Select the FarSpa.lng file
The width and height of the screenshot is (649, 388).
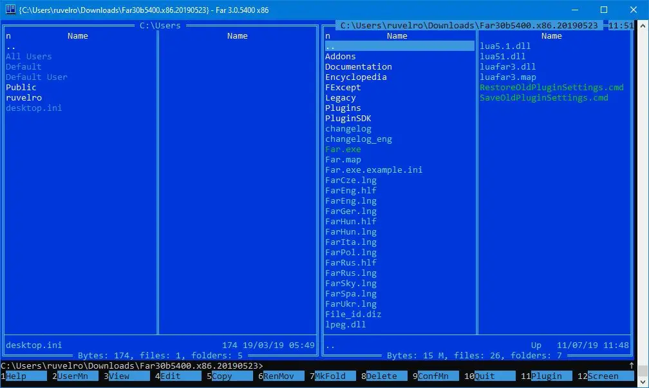350,294
